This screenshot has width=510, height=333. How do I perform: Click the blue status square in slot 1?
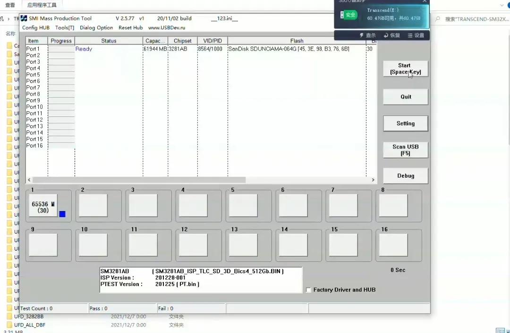[x=62, y=214]
